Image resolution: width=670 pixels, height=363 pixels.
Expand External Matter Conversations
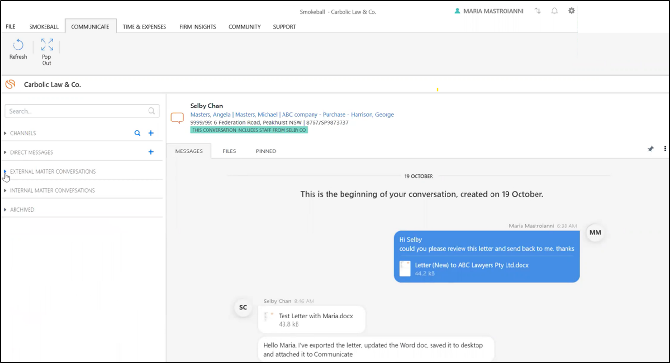click(5, 171)
